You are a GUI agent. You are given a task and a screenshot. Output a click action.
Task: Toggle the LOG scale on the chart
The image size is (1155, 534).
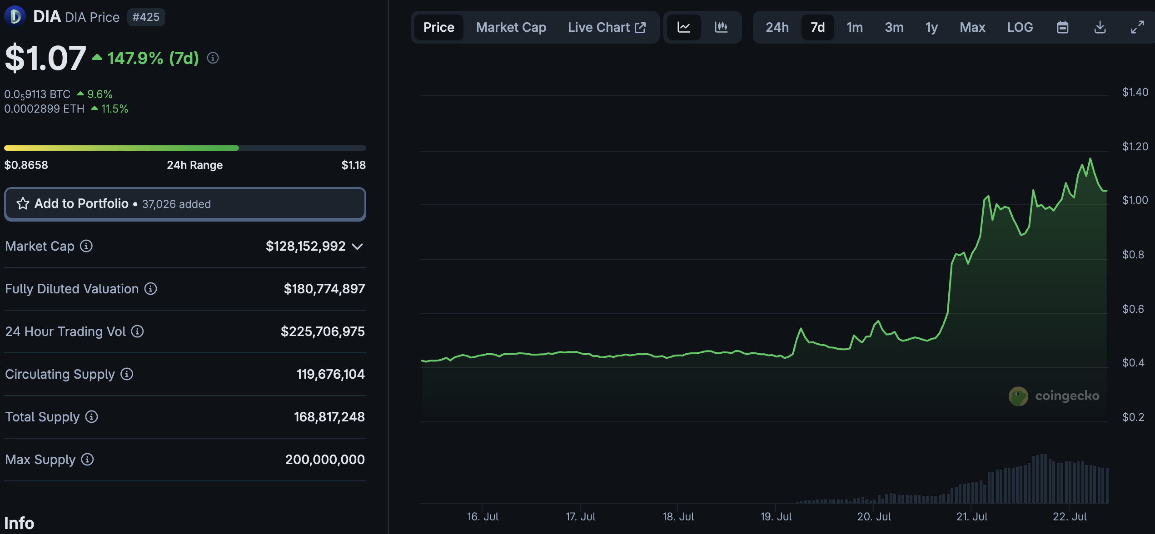click(1020, 27)
